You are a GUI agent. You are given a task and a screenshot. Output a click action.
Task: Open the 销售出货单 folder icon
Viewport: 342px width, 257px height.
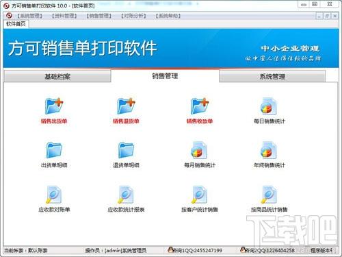54,106
